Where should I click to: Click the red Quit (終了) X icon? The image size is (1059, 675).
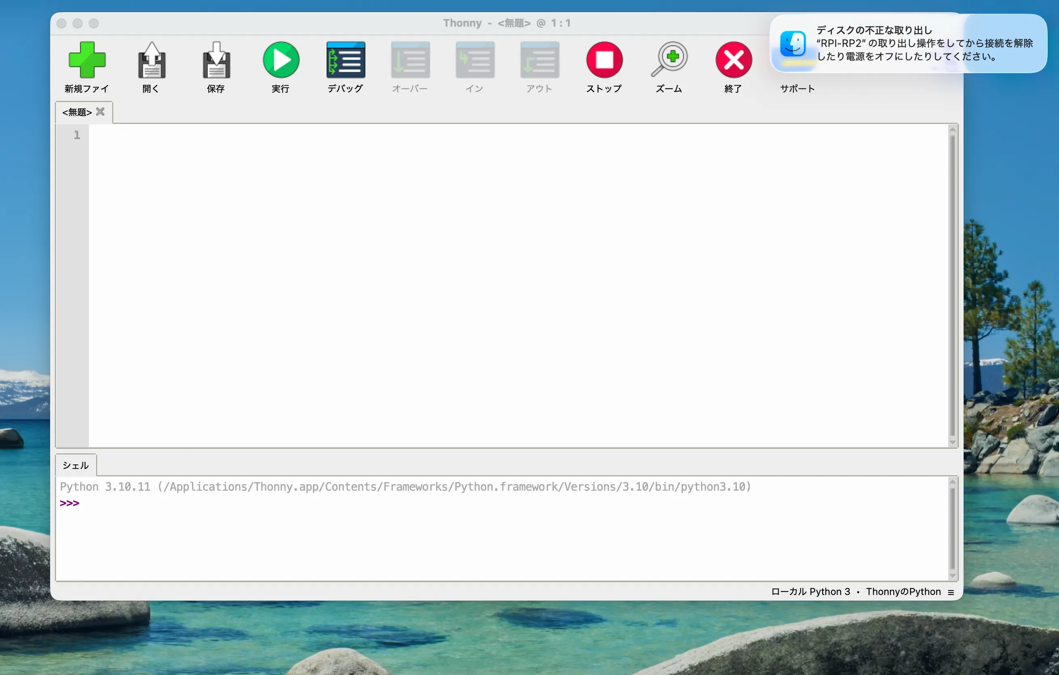coord(734,60)
